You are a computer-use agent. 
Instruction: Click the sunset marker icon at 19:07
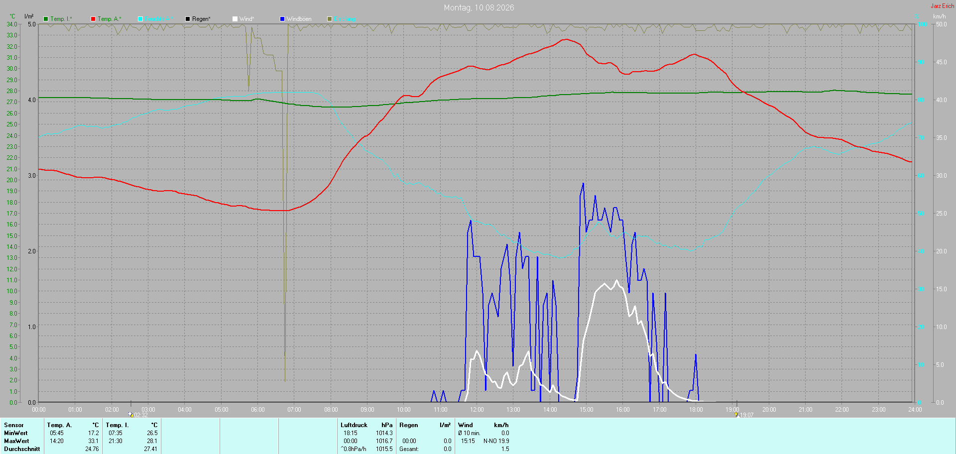coord(736,414)
